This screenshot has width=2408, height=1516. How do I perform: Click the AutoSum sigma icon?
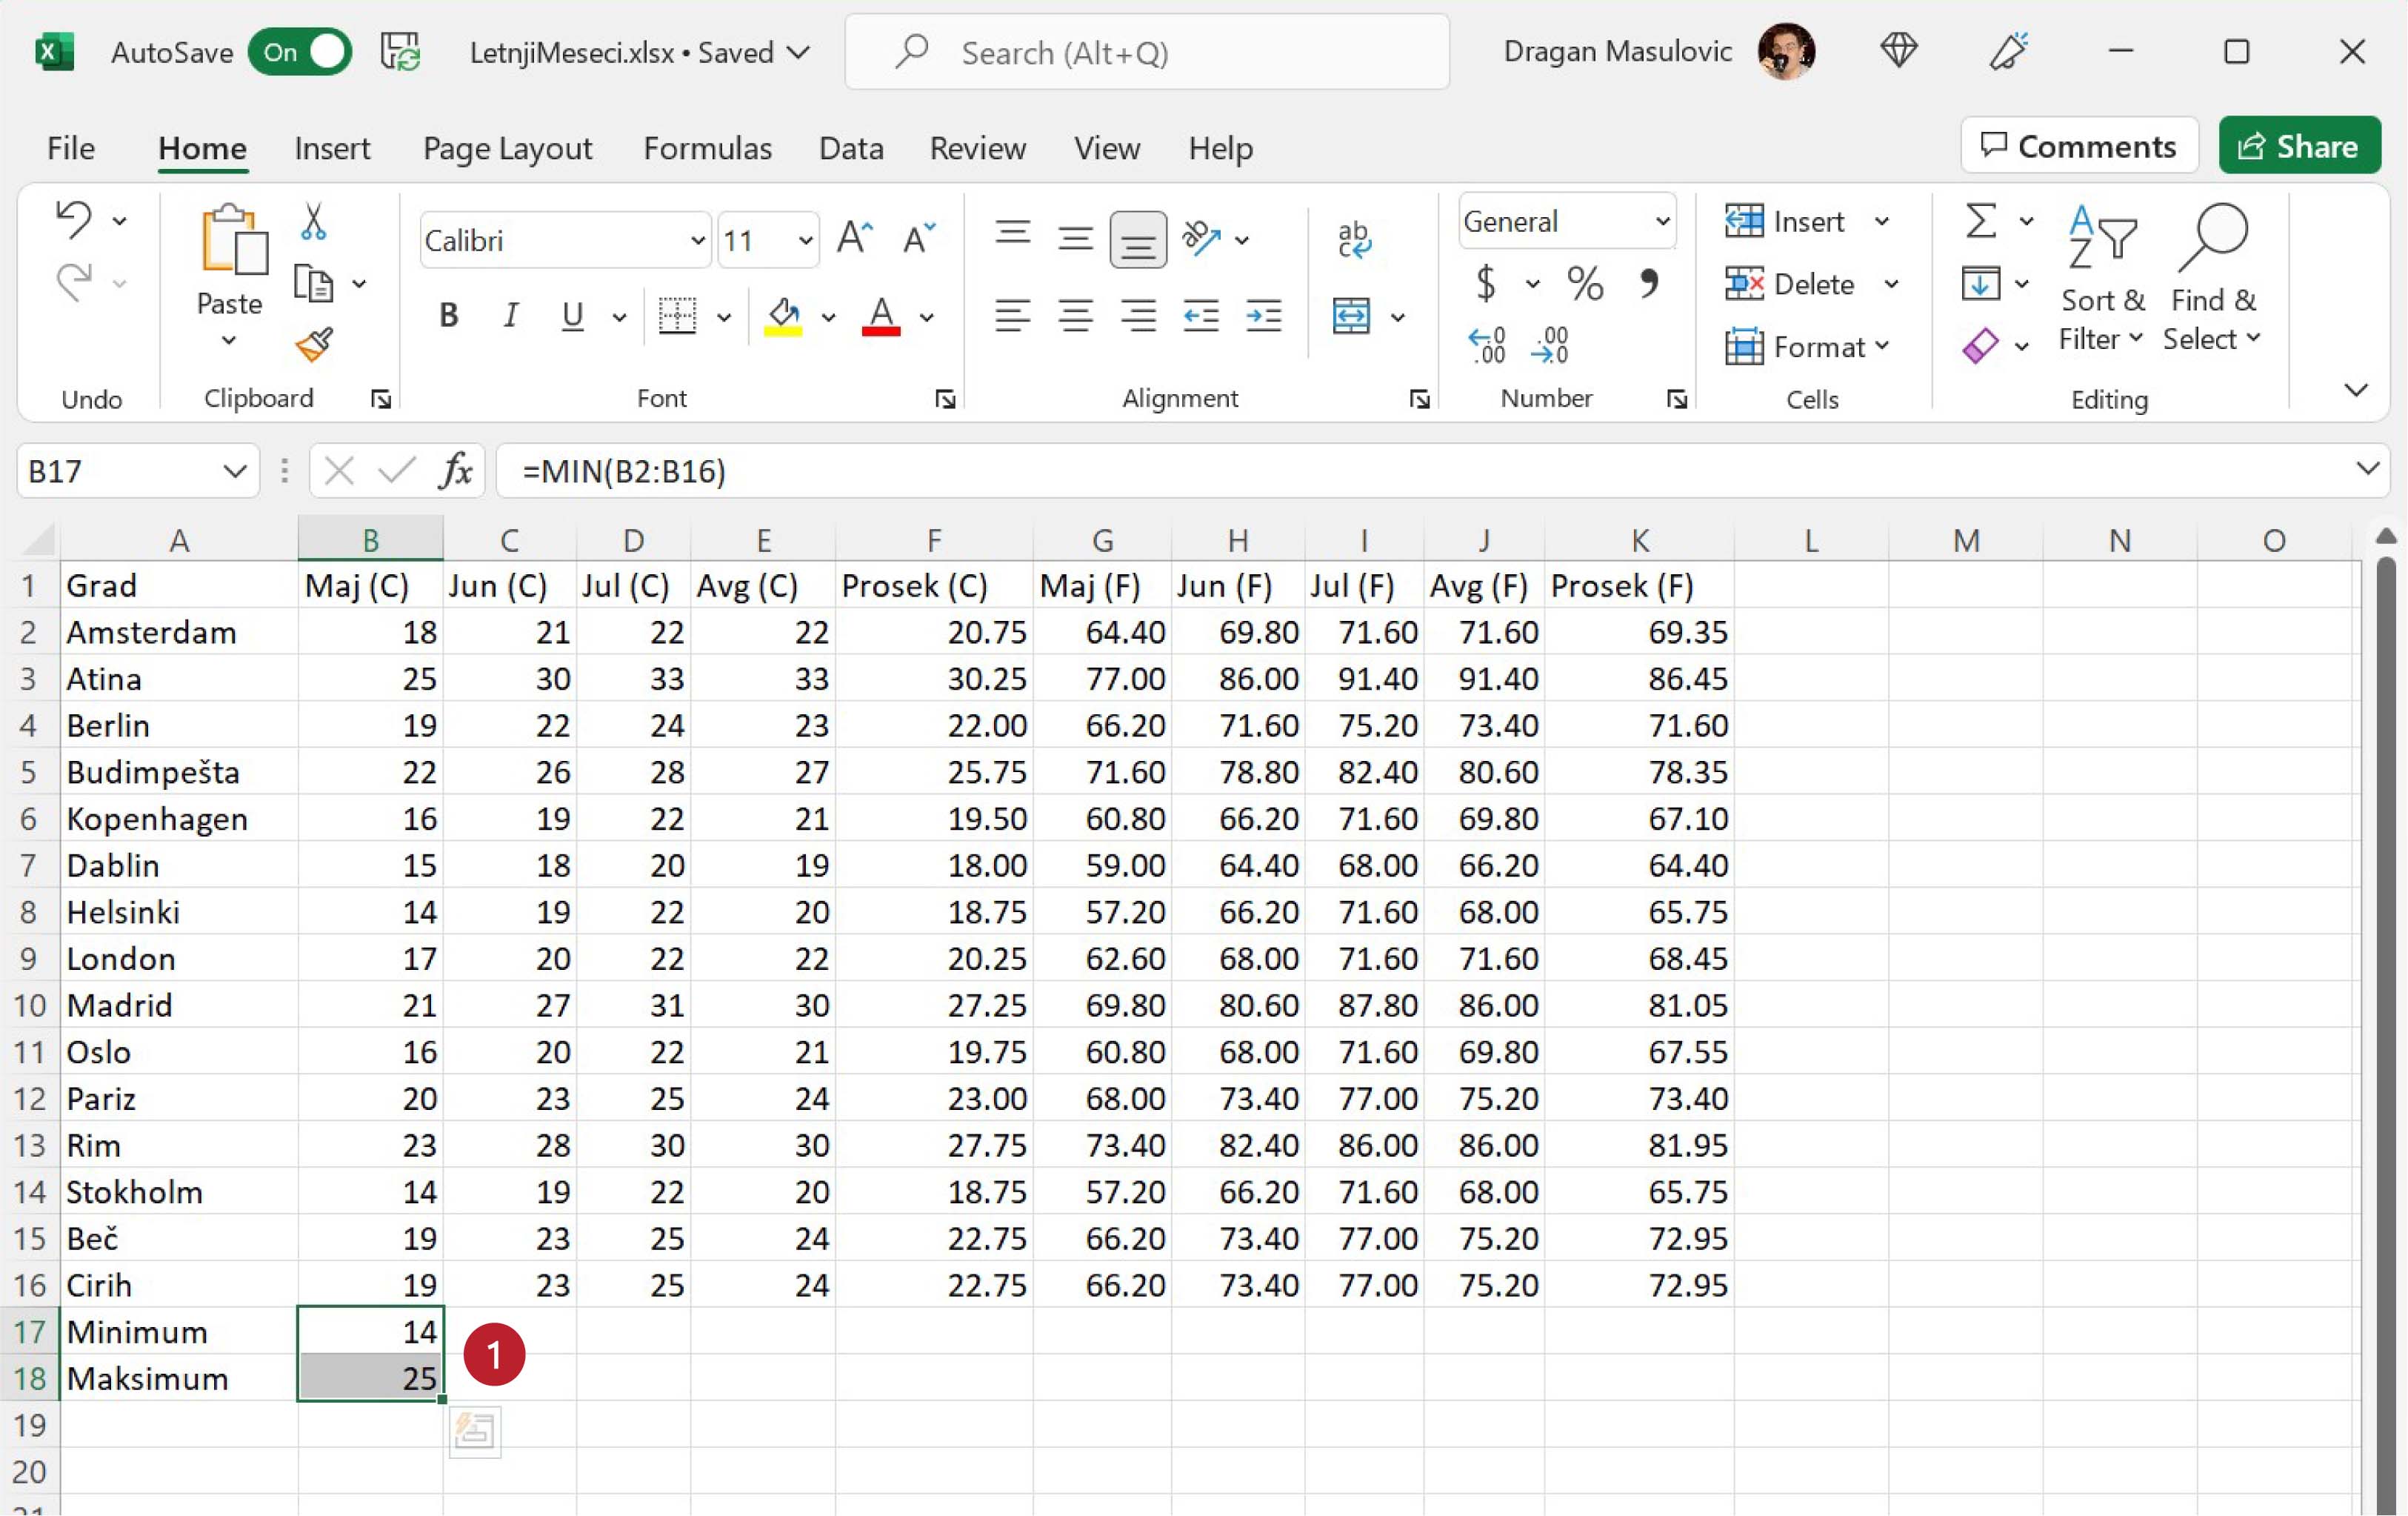point(1980,221)
